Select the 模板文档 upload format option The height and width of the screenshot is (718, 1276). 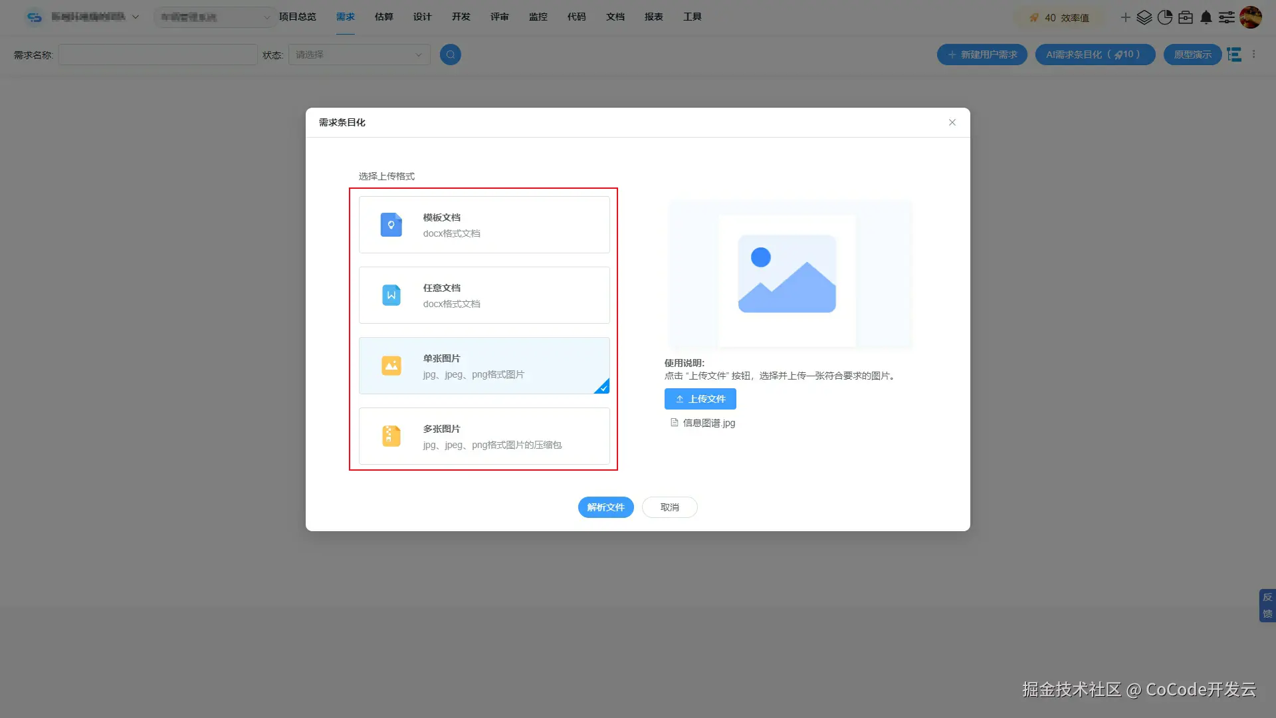[484, 225]
